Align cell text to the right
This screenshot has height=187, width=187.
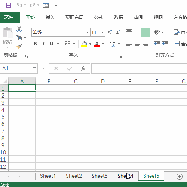point(145,44)
